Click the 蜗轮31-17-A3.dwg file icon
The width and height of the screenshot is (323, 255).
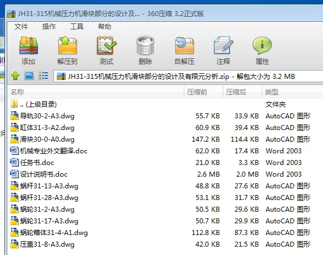tap(14, 221)
